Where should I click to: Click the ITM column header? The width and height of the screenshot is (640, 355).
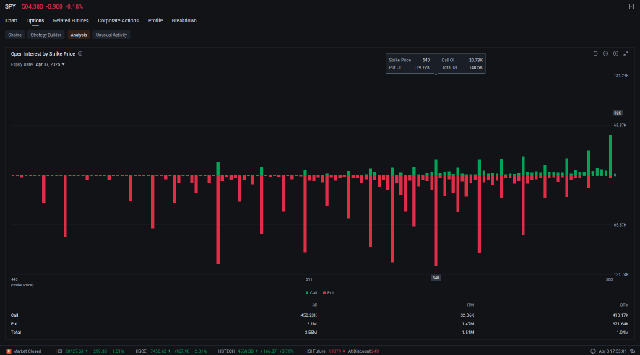click(x=470, y=305)
